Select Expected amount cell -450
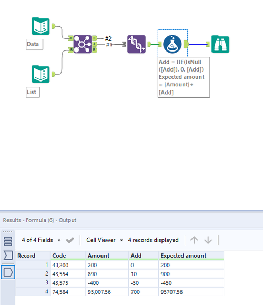 point(191,283)
